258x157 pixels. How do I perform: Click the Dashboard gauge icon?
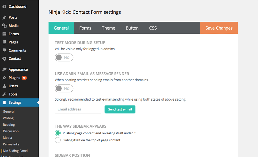[4, 7]
